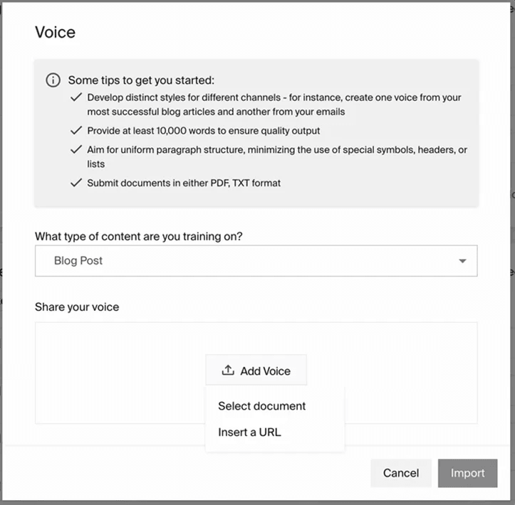
Task: Click the Import button
Action: [x=467, y=473]
